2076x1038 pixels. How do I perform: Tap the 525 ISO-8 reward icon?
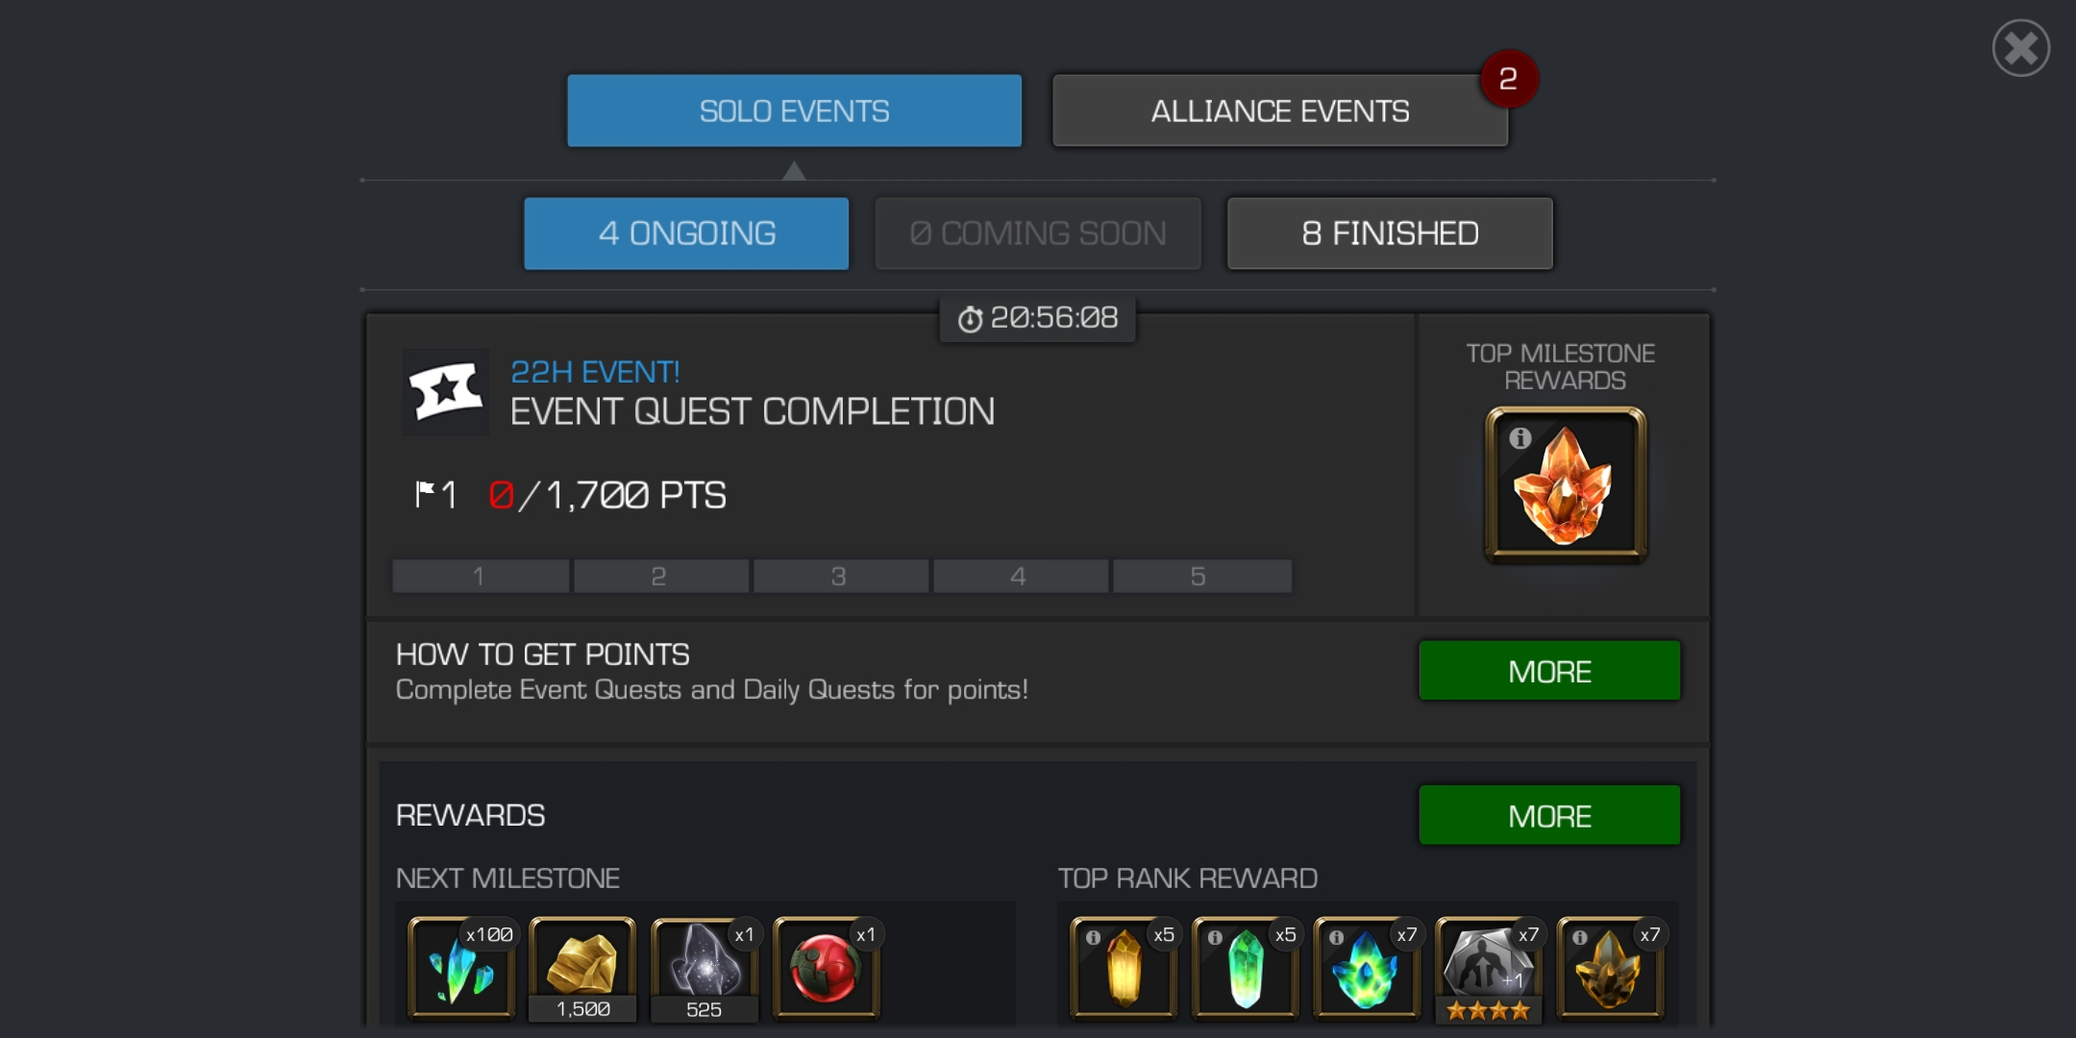click(704, 968)
